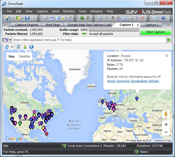The image size is (175, 157).
Task: Open the dropdown arrow beside New Capture
Action: [x=13, y=18]
